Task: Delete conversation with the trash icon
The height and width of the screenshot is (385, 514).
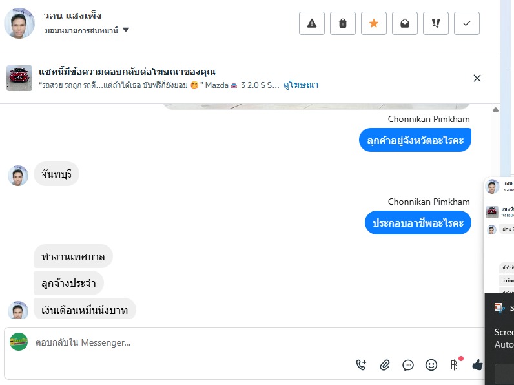Action: [343, 23]
